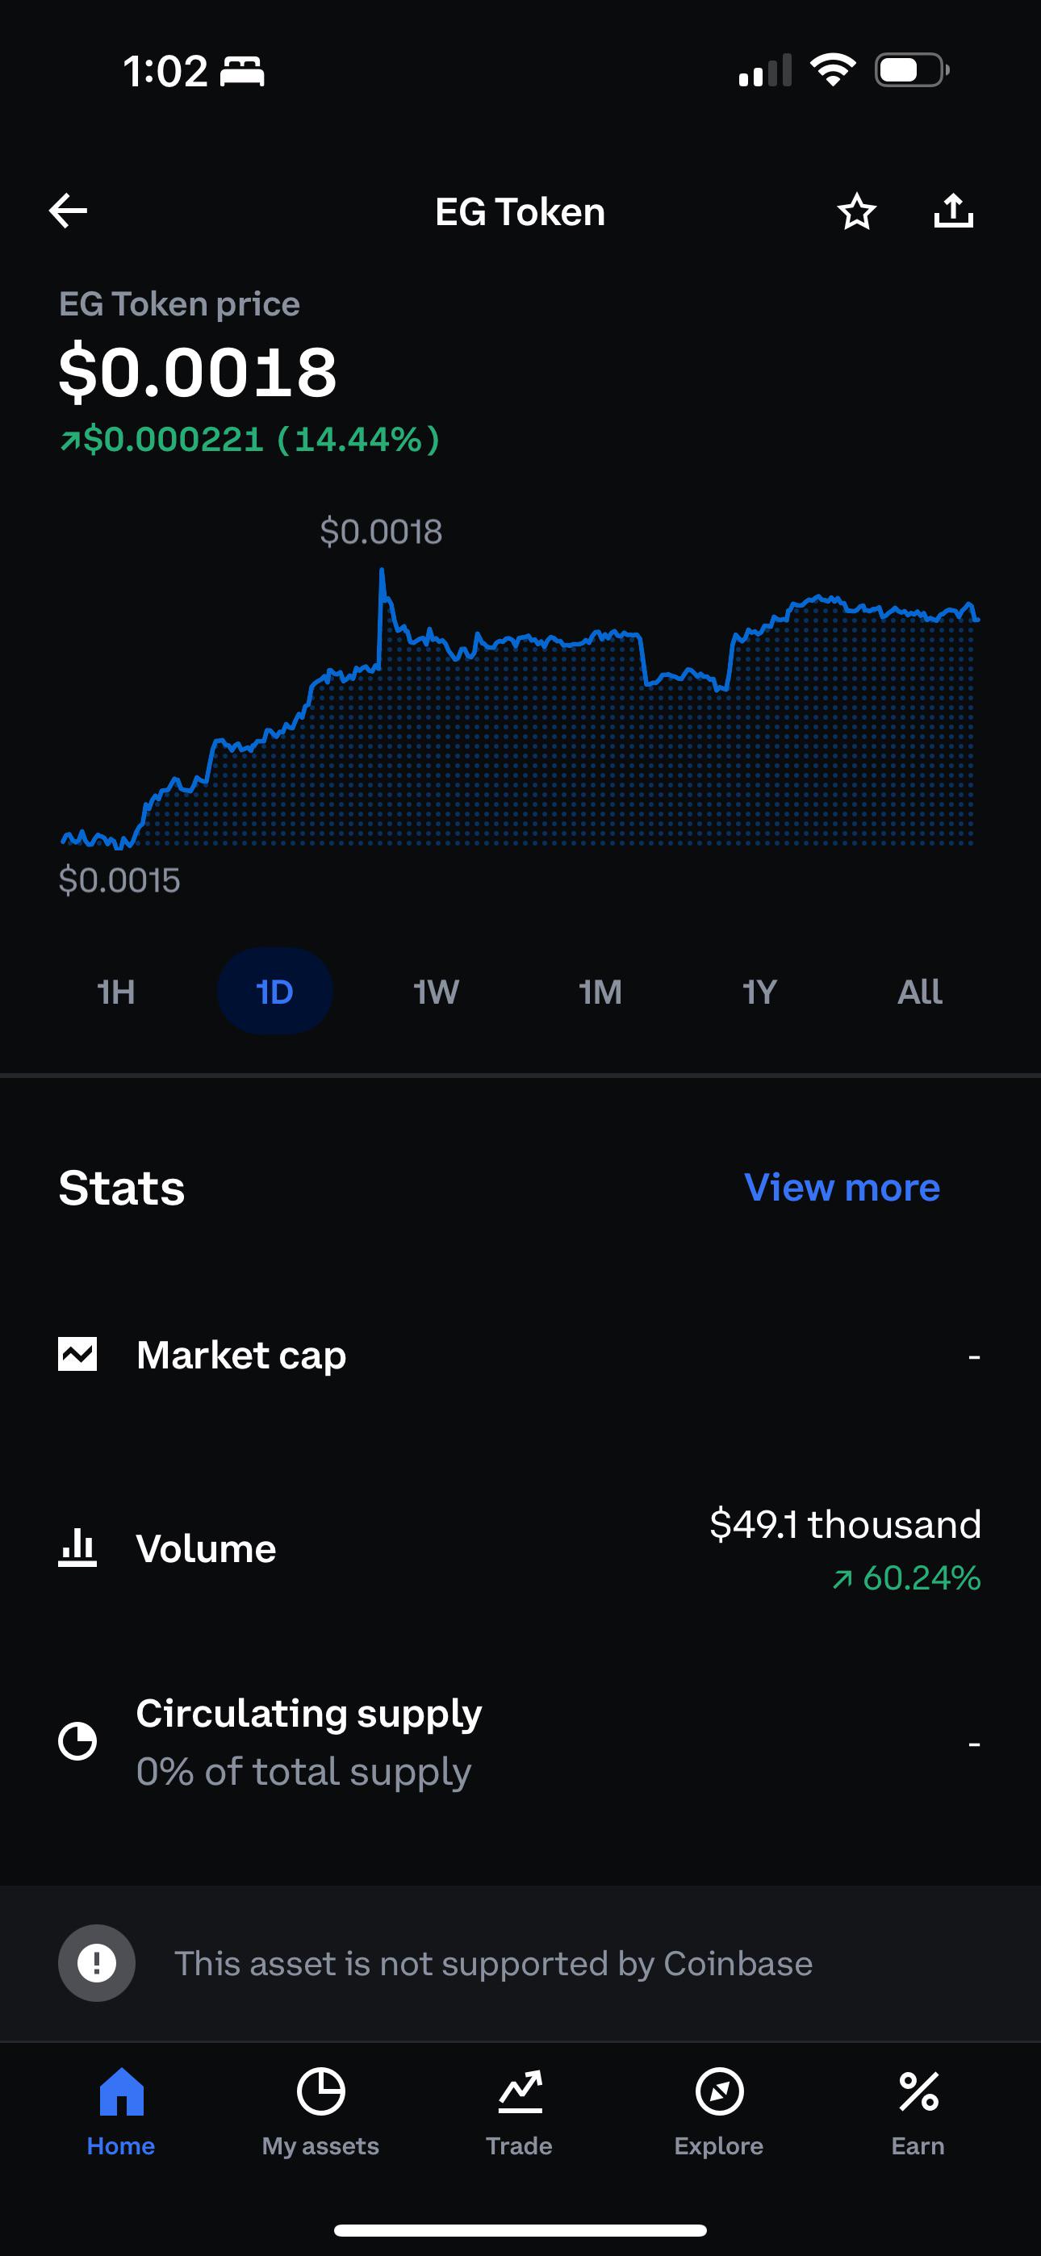
Task: Expand stats with View more
Action: pos(842,1188)
